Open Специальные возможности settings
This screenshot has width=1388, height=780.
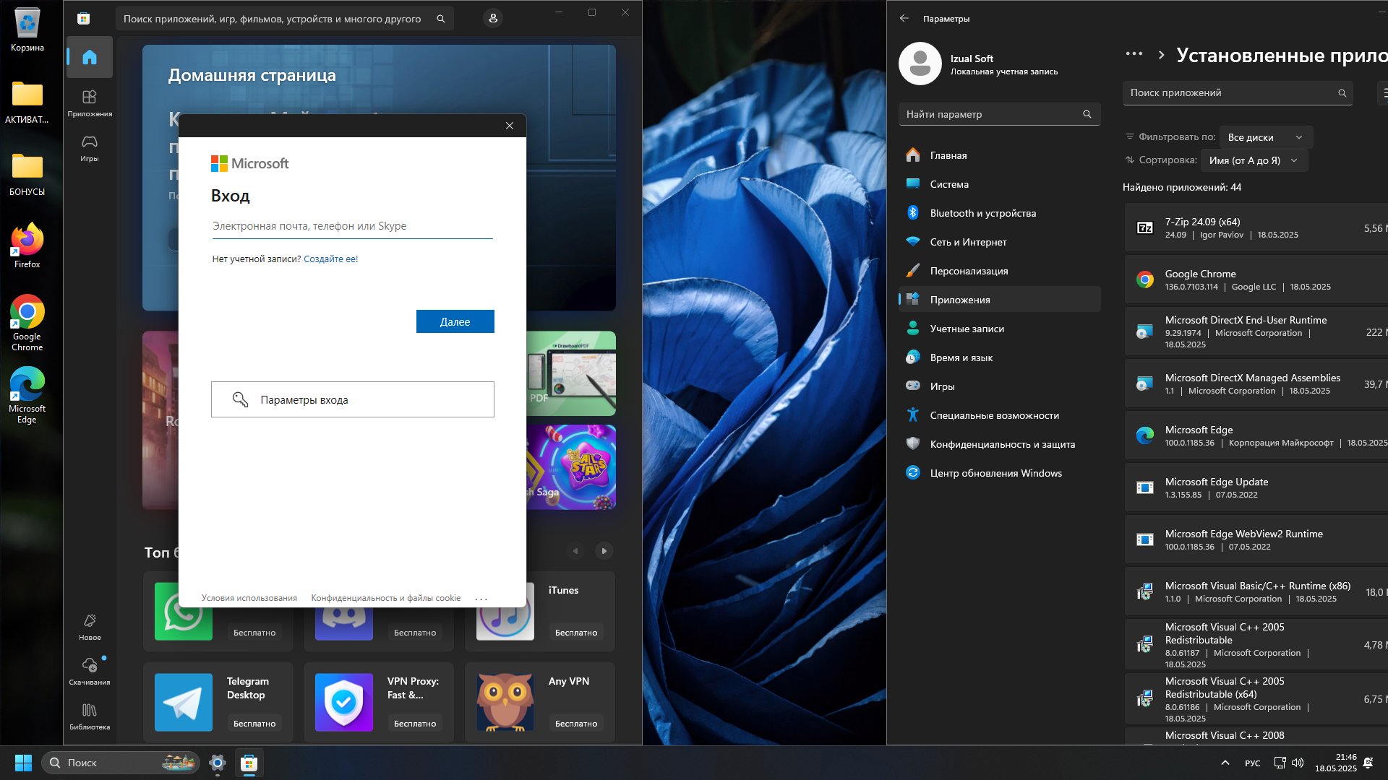(x=999, y=415)
